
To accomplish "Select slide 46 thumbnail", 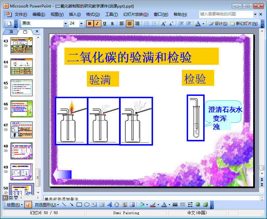I will coord(21,109).
